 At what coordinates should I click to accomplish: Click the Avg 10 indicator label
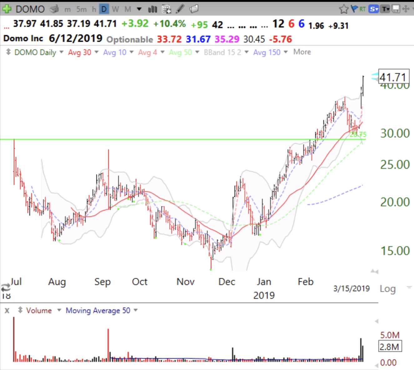(115, 52)
